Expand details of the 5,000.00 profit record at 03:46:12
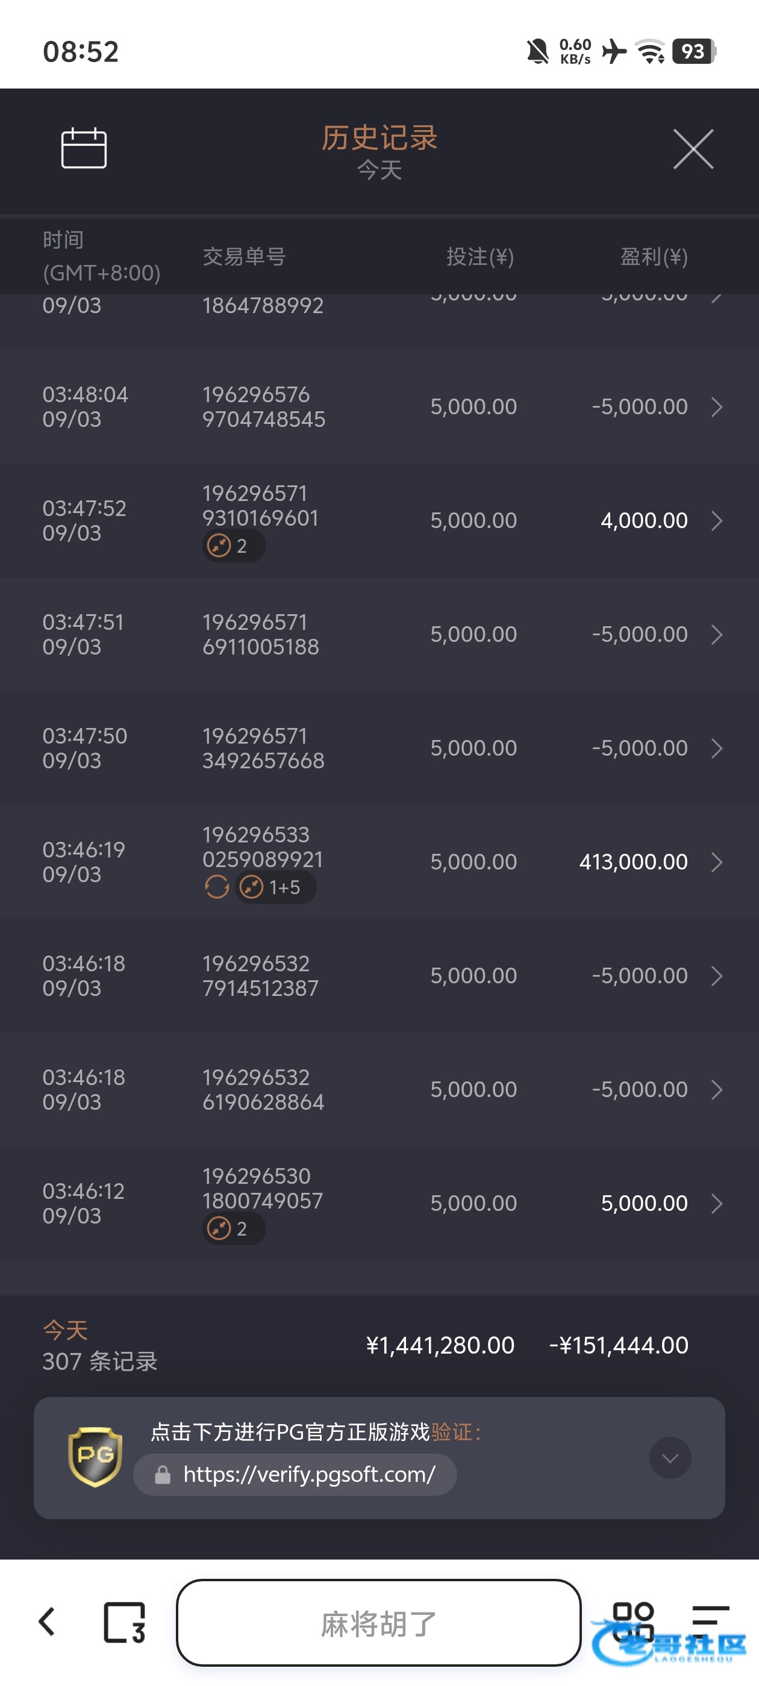Viewport: 759px width, 1686px height. [x=717, y=1204]
